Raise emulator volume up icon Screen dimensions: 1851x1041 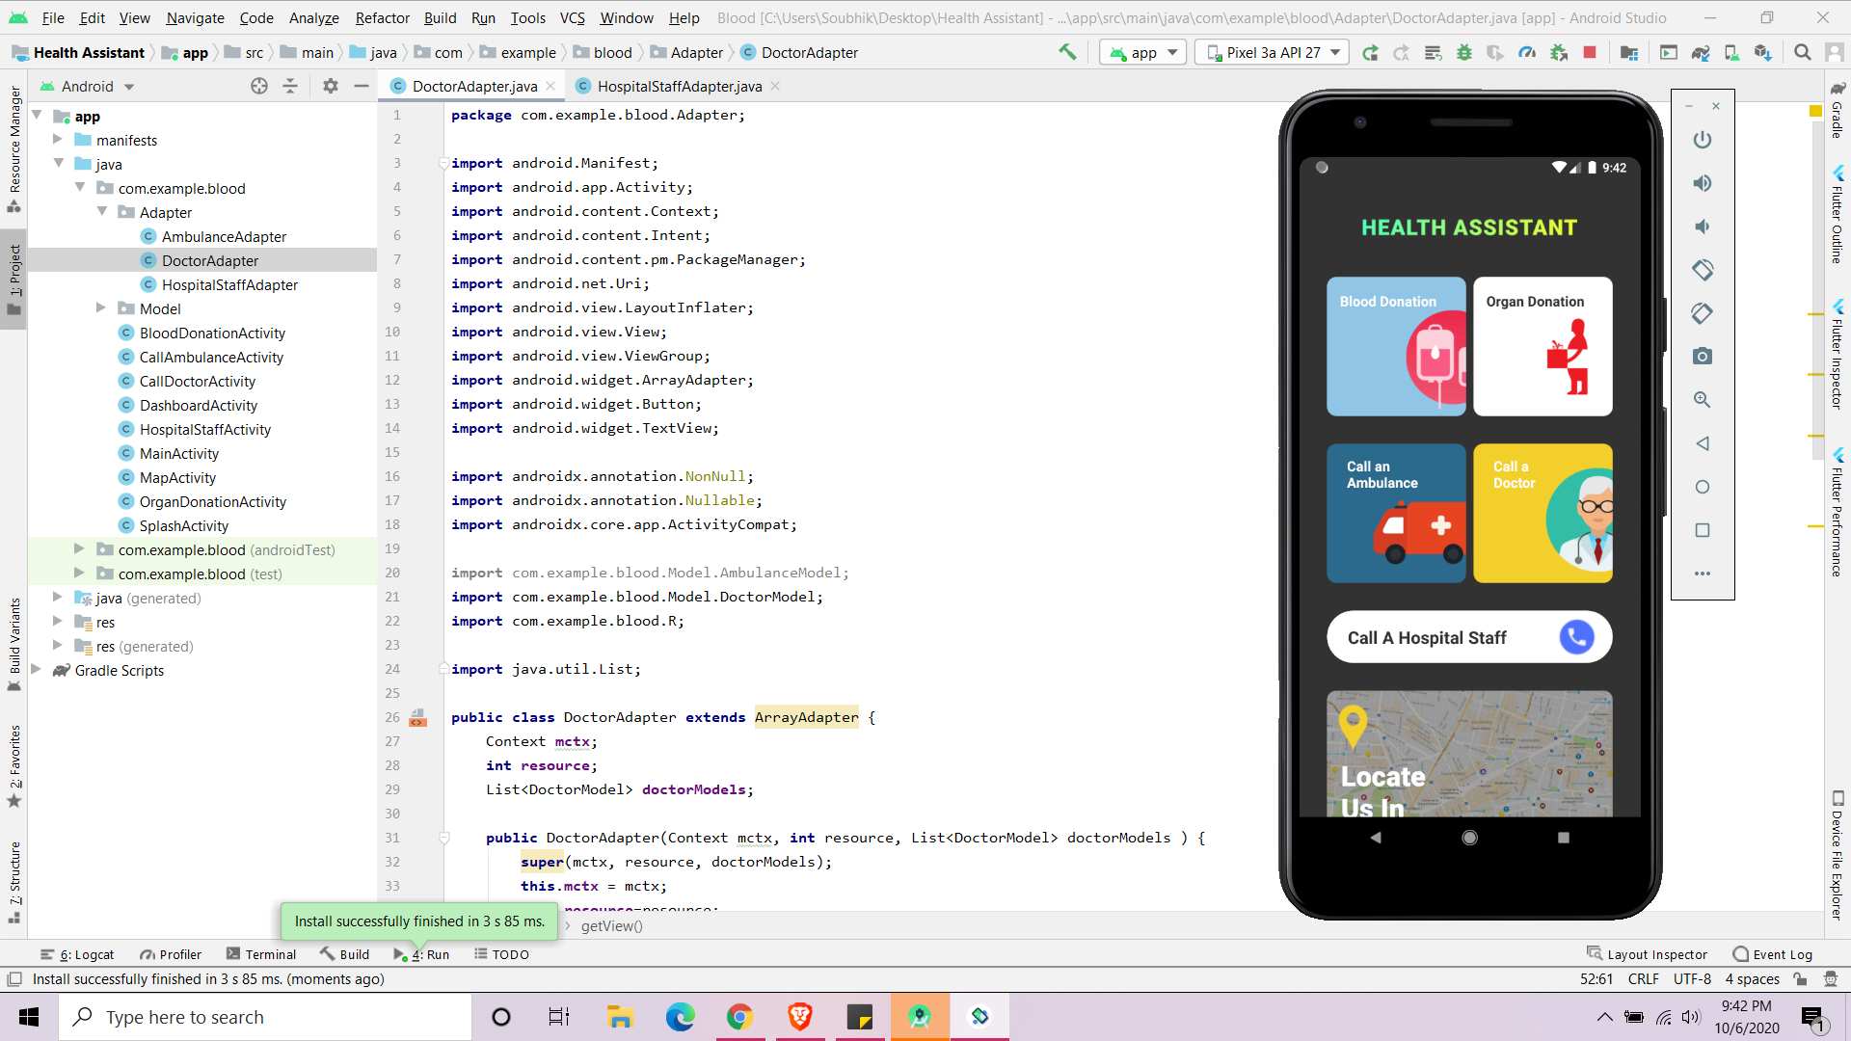[x=1703, y=183]
